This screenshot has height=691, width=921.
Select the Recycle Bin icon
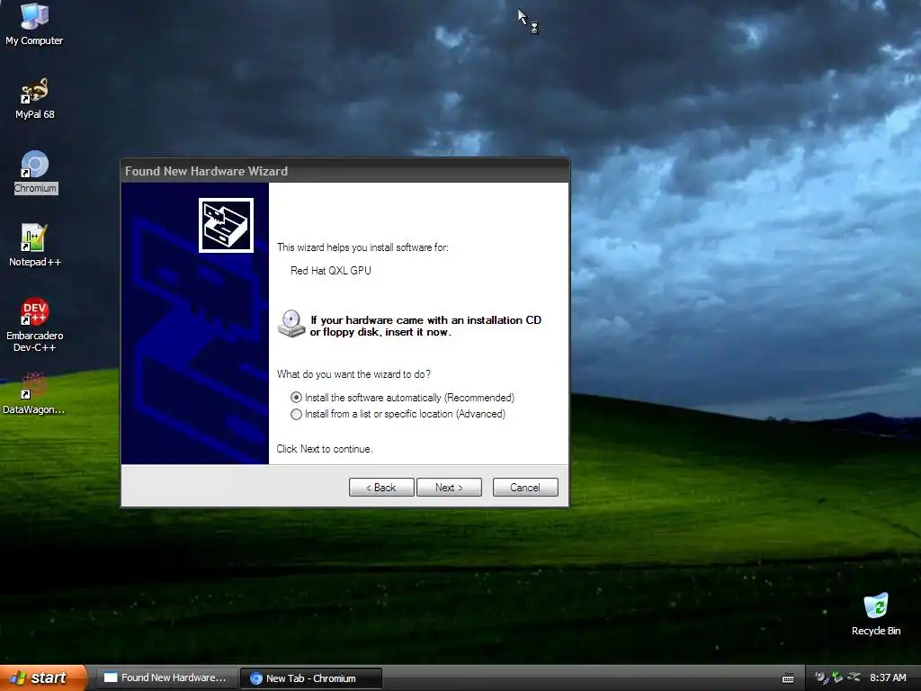876,614
